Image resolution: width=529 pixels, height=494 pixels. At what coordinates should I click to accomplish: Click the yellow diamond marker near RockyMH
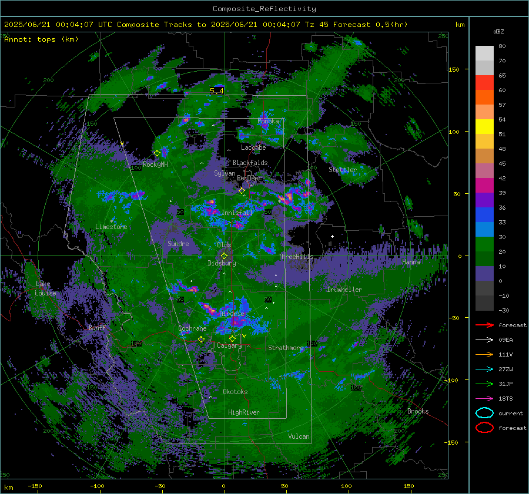coord(157,153)
